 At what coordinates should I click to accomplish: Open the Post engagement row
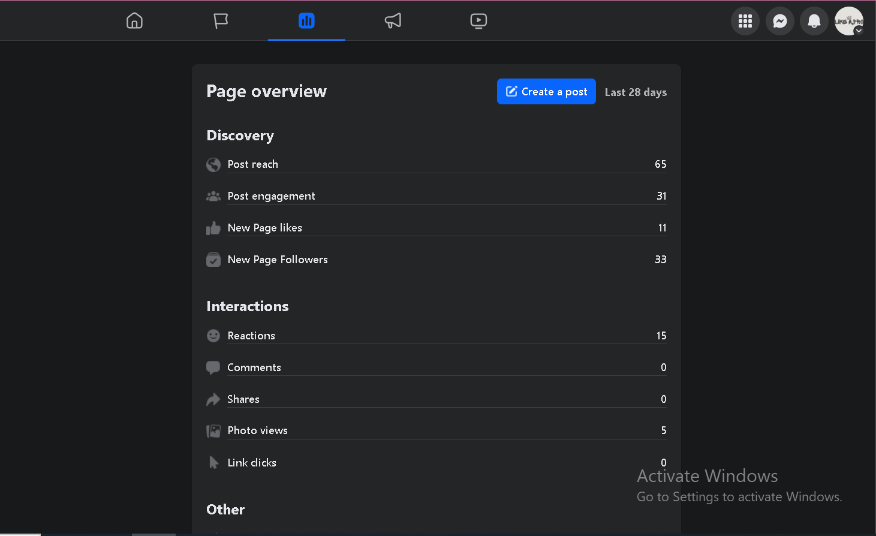pyautogui.click(x=436, y=196)
